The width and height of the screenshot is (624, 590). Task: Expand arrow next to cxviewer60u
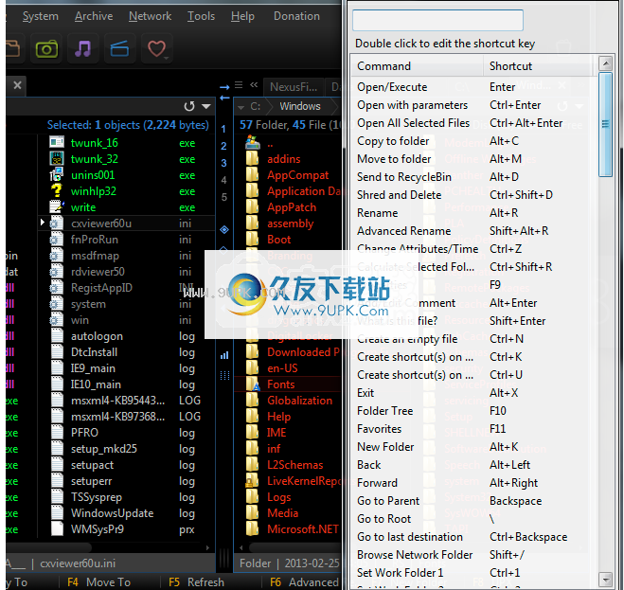pos(43,223)
